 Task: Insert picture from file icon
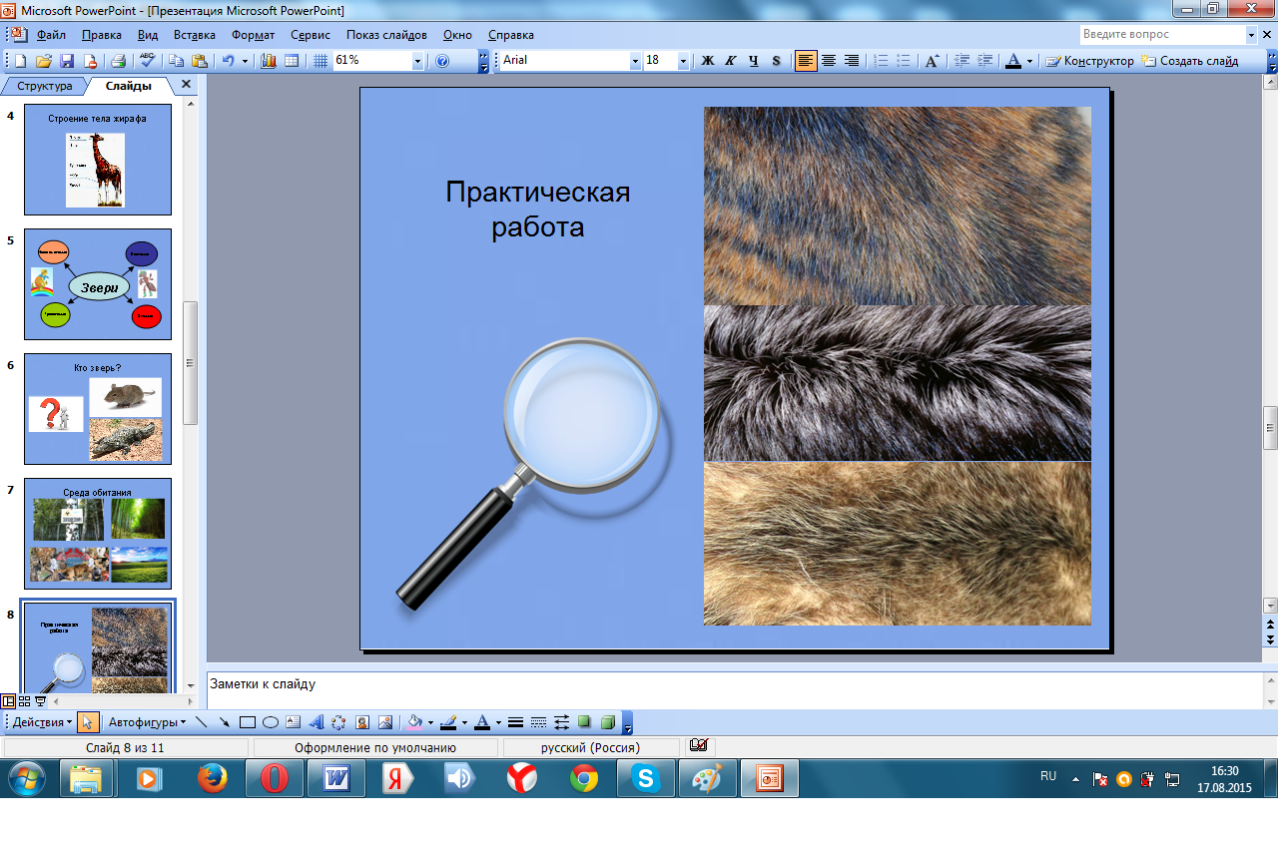coord(385,722)
